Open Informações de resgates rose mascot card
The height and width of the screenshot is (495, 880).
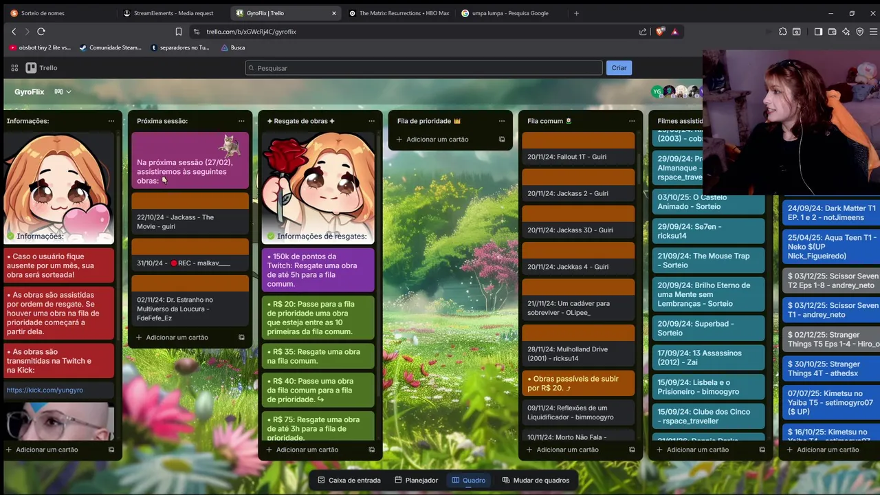[318, 188]
